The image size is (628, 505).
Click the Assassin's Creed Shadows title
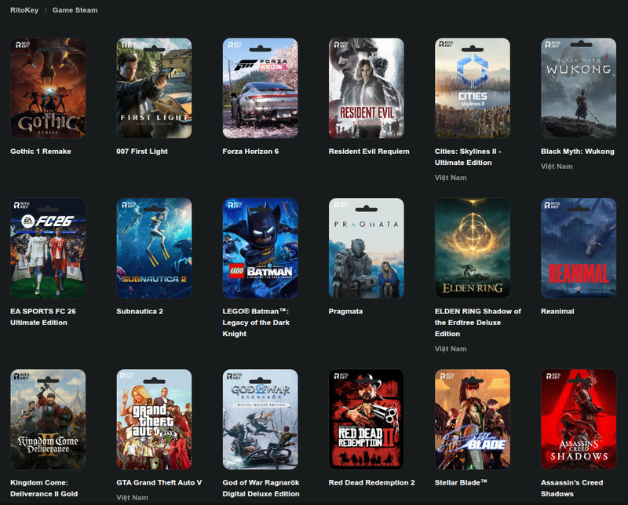pyautogui.click(x=572, y=489)
